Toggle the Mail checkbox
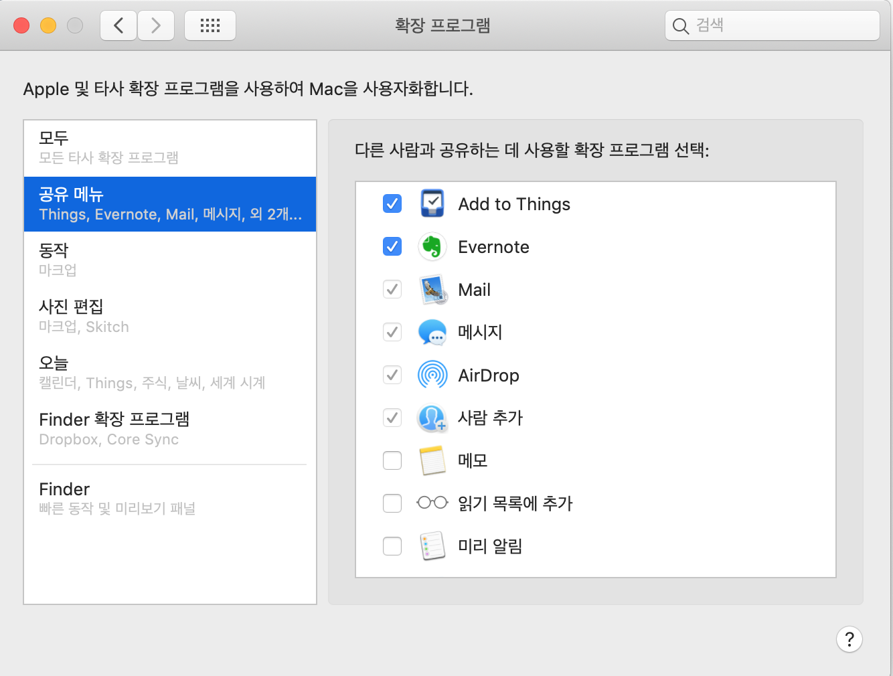This screenshot has width=893, height=676. [x=392, y=289]
